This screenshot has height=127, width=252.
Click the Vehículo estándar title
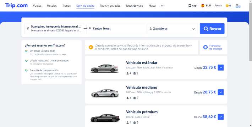(142, 63)
